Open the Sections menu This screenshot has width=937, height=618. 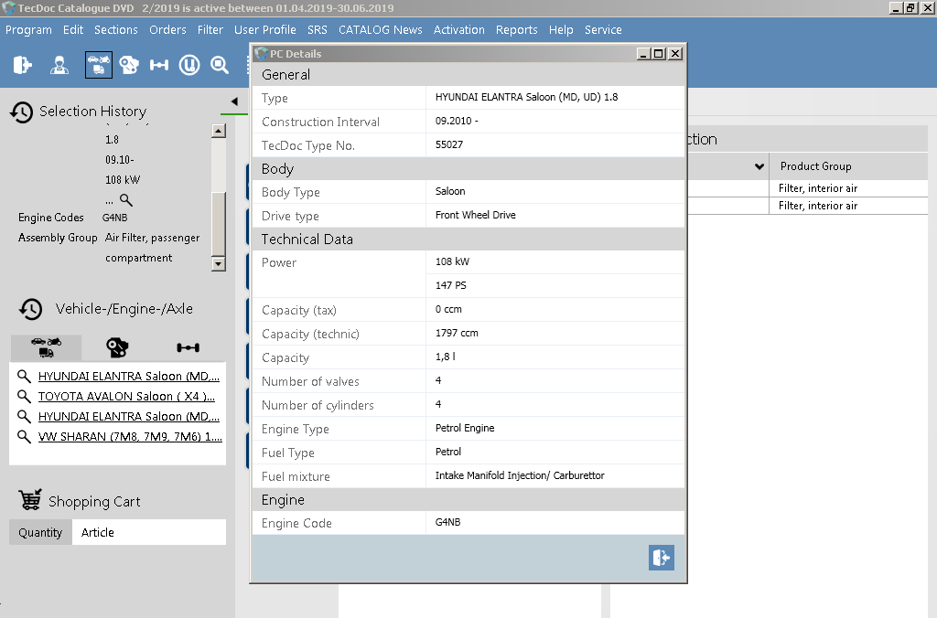(x=116, y=30)
